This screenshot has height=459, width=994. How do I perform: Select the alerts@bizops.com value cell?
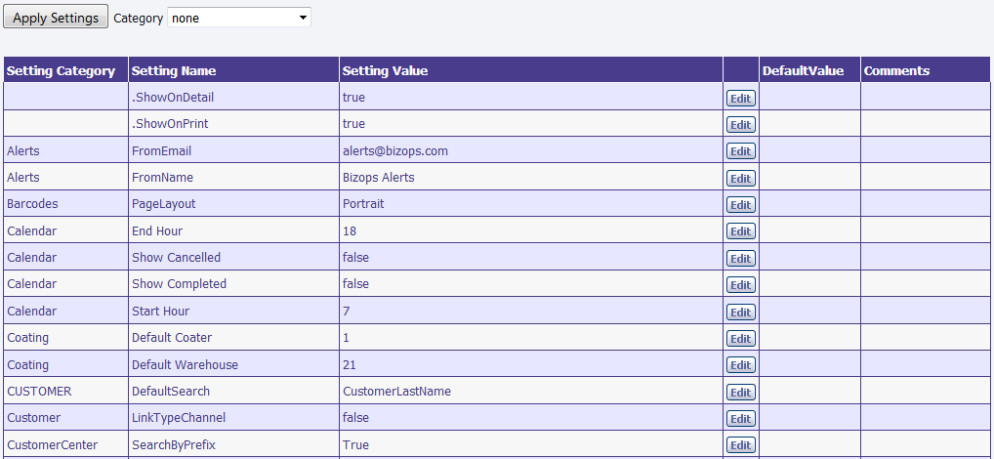(x=395, y=151)
